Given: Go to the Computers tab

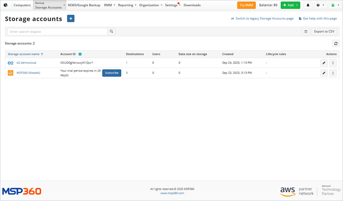Looking at the screenshot, I should click(22, 5).
